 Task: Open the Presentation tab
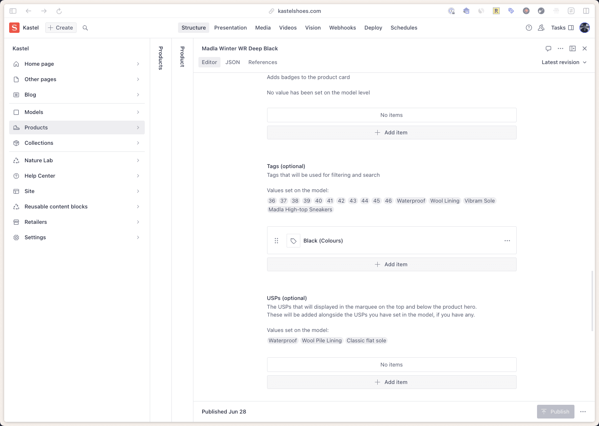click(230, 28)
